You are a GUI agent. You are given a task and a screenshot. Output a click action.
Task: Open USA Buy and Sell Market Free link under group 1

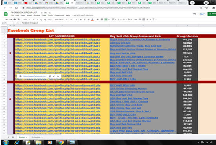pyautogui.click(x=129, y=69)
